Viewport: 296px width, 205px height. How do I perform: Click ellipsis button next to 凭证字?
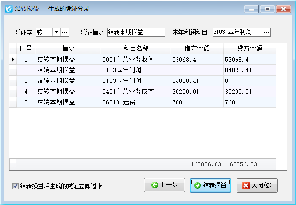(65, 32)
